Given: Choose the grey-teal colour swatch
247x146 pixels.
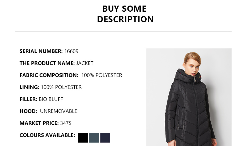Looking at the screenshot, I should tap(94, 138).
